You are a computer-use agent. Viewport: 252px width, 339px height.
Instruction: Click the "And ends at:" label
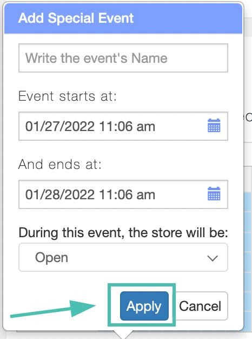click(x=60, y=164)
